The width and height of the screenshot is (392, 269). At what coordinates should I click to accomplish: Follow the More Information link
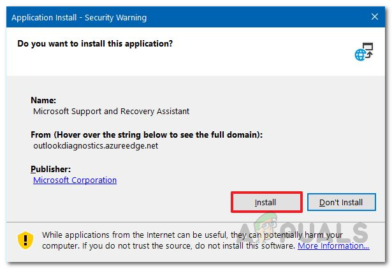click(x=333, y=245)
